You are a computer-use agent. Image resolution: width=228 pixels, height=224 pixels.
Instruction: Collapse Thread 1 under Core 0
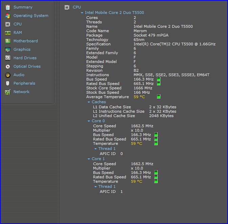[x=95, y=149]
